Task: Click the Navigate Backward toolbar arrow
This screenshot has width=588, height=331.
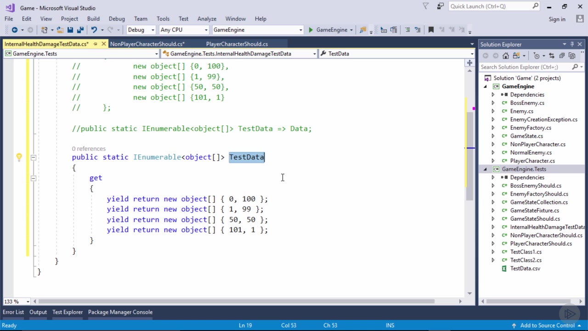Action: pos(15,30)
